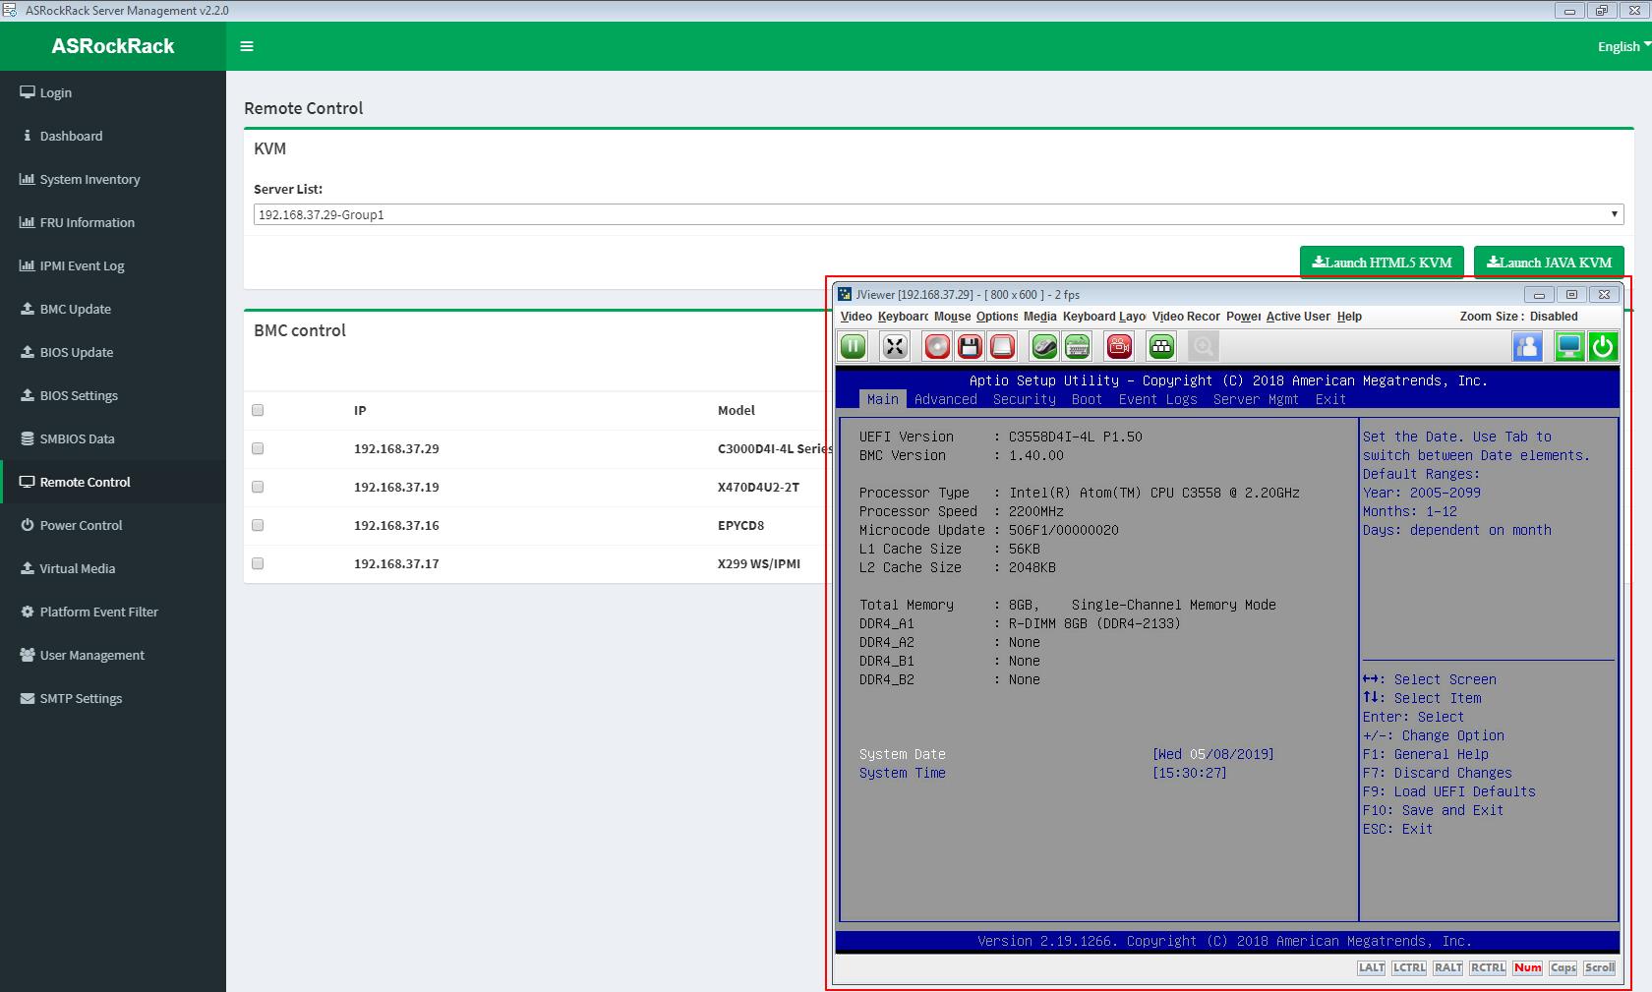Select the Security BIOS tab

coord(1024,399)
